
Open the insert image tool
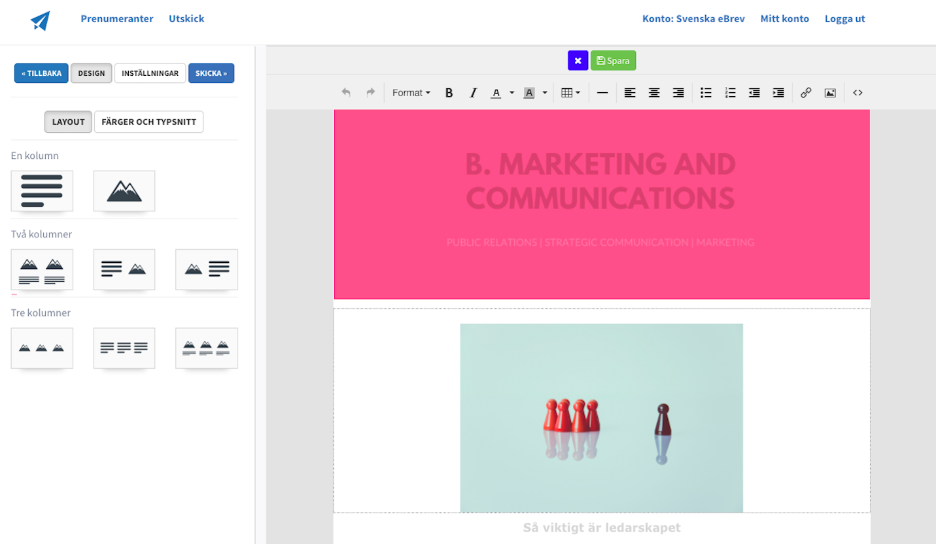click(x=830, y=93)
